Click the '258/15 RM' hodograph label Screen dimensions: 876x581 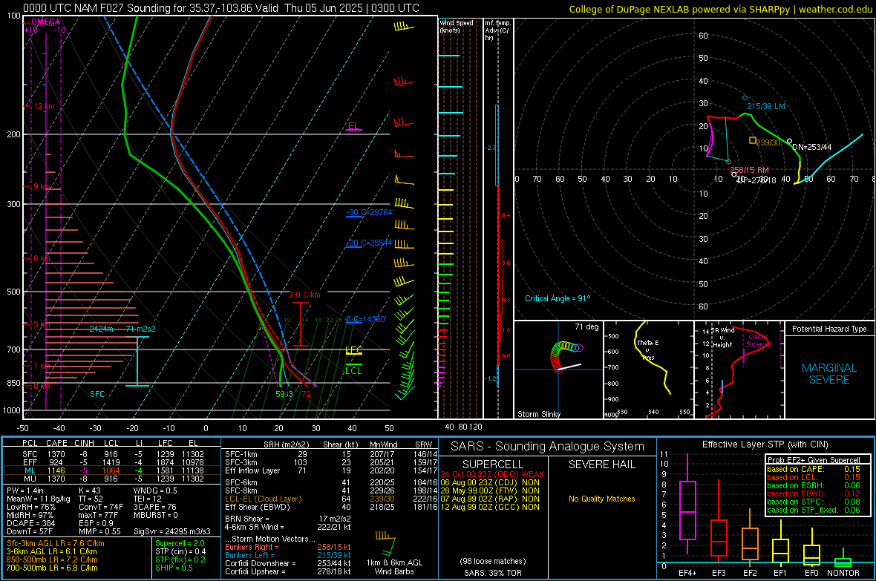[x=749, y=170]
